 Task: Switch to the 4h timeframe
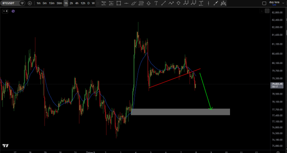click(77, 3)
